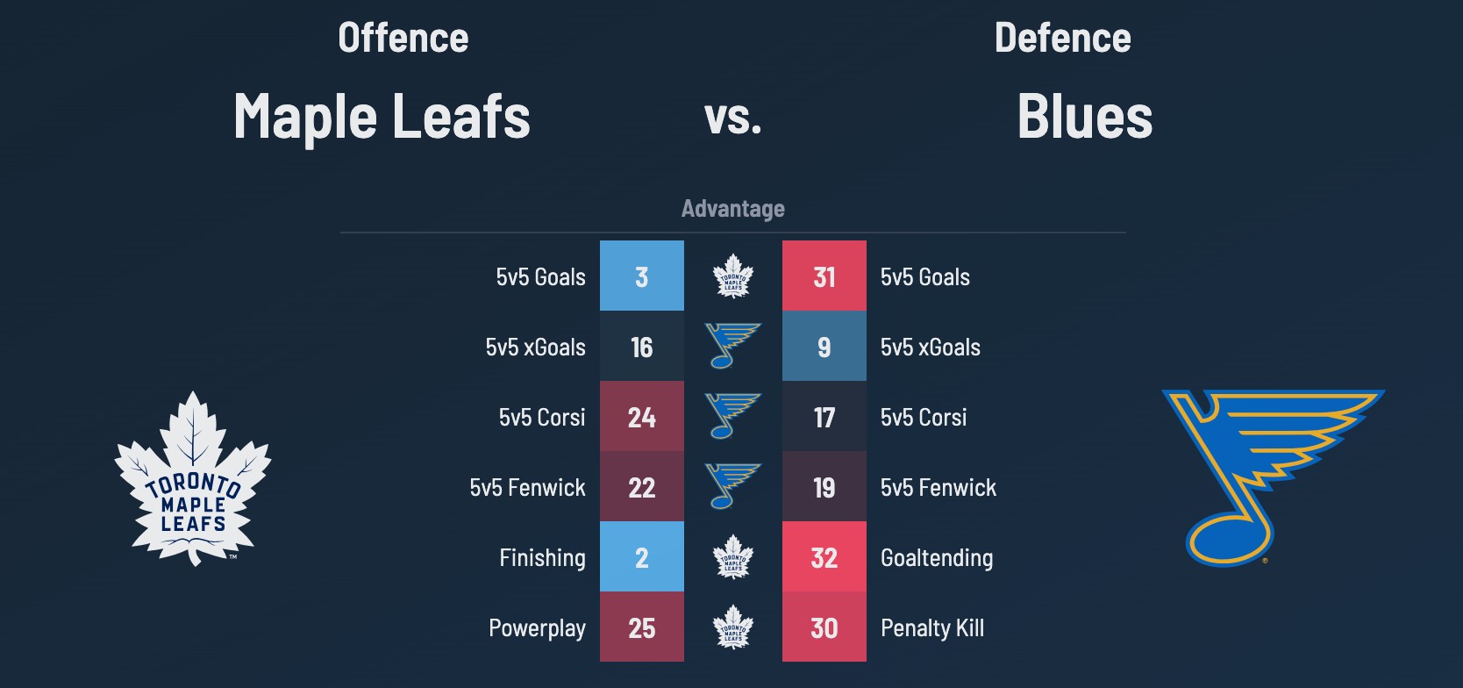Click the Defence heading

[x=1063, y=39]
